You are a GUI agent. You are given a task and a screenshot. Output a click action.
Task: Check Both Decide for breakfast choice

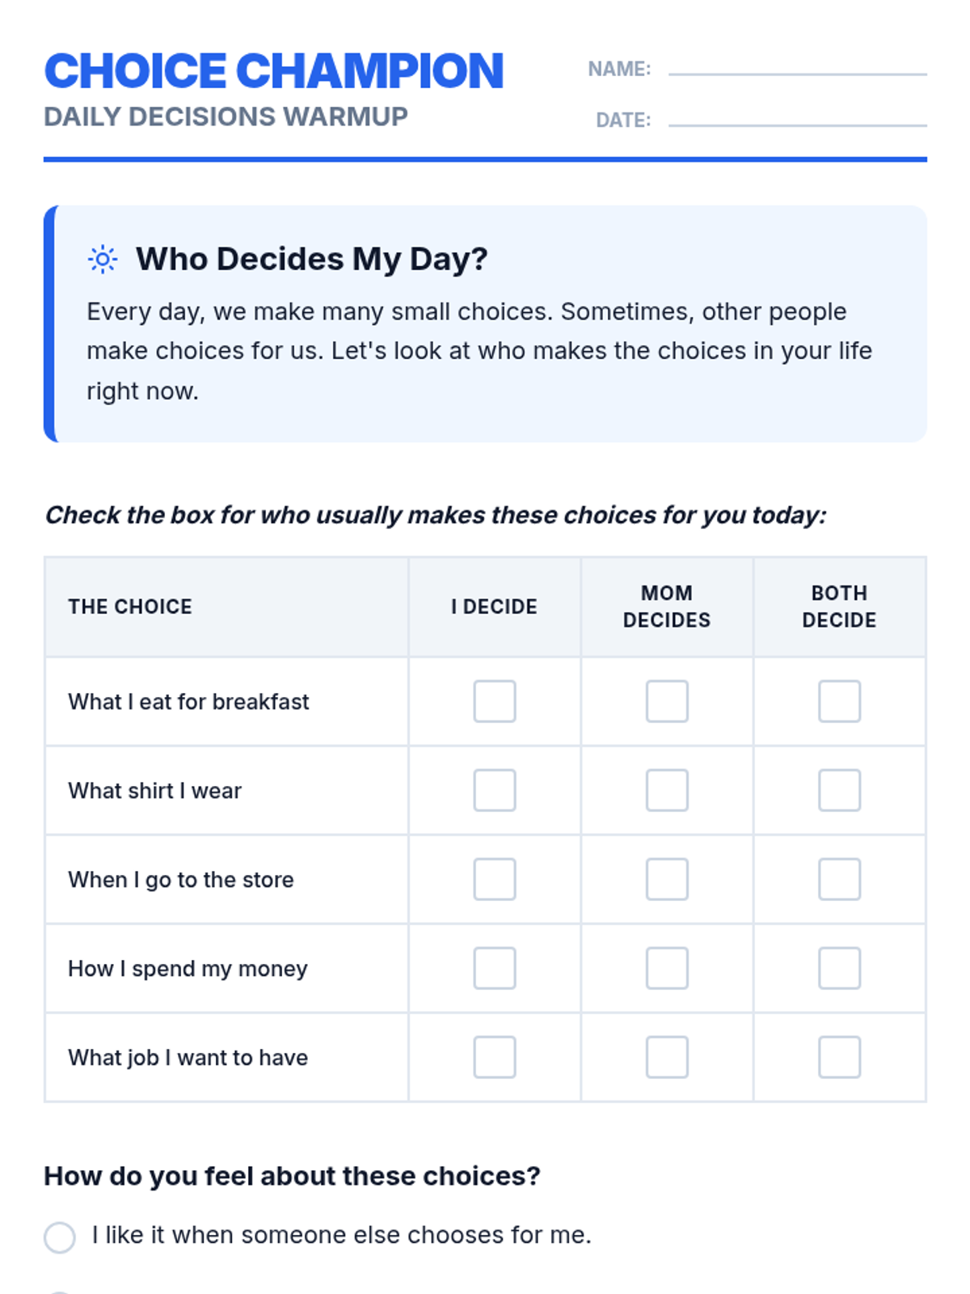pyautogui.click(x=839, y=701)
